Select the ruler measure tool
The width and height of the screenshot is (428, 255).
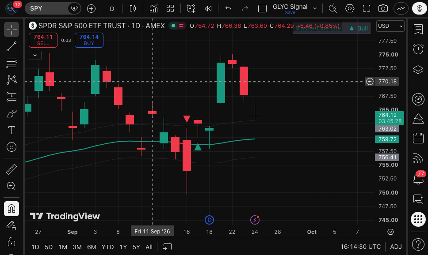pos(11,169)
